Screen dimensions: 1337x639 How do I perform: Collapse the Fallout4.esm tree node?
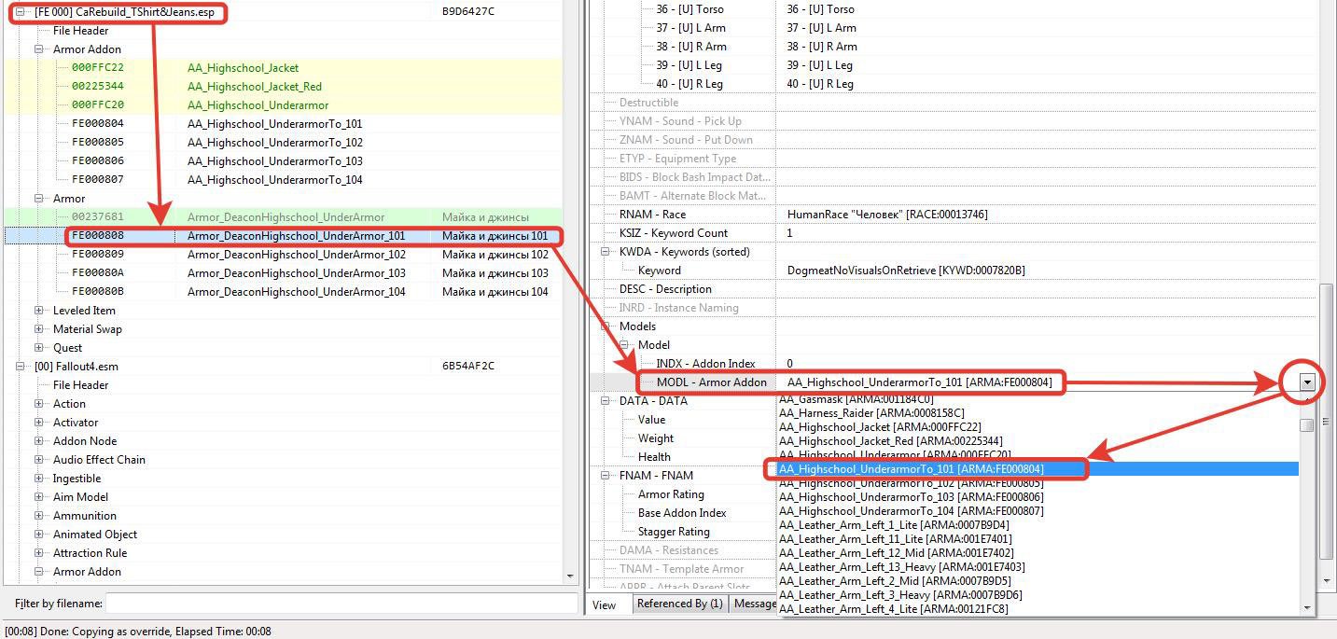(21, 367)
